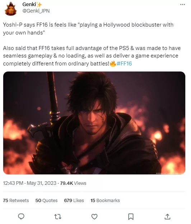View the attached Clive game image

94,123
